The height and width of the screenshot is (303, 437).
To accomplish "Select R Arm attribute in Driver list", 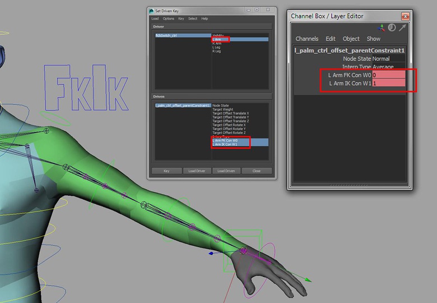I will click(217, 43).
